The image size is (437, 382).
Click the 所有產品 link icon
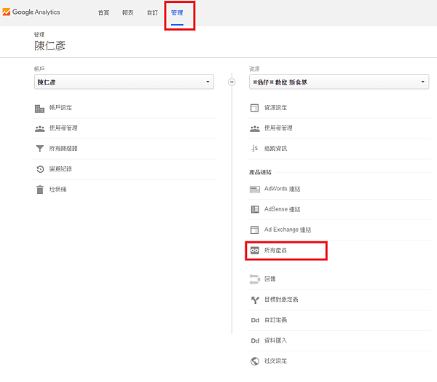pyautogui.click(x=255, y=251)
